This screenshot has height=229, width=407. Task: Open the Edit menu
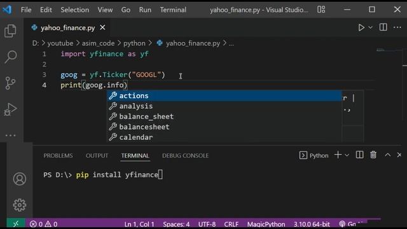click(46, 10)
